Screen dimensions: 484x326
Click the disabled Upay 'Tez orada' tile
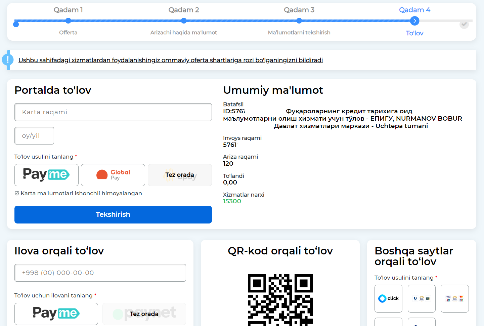(180, 175)
